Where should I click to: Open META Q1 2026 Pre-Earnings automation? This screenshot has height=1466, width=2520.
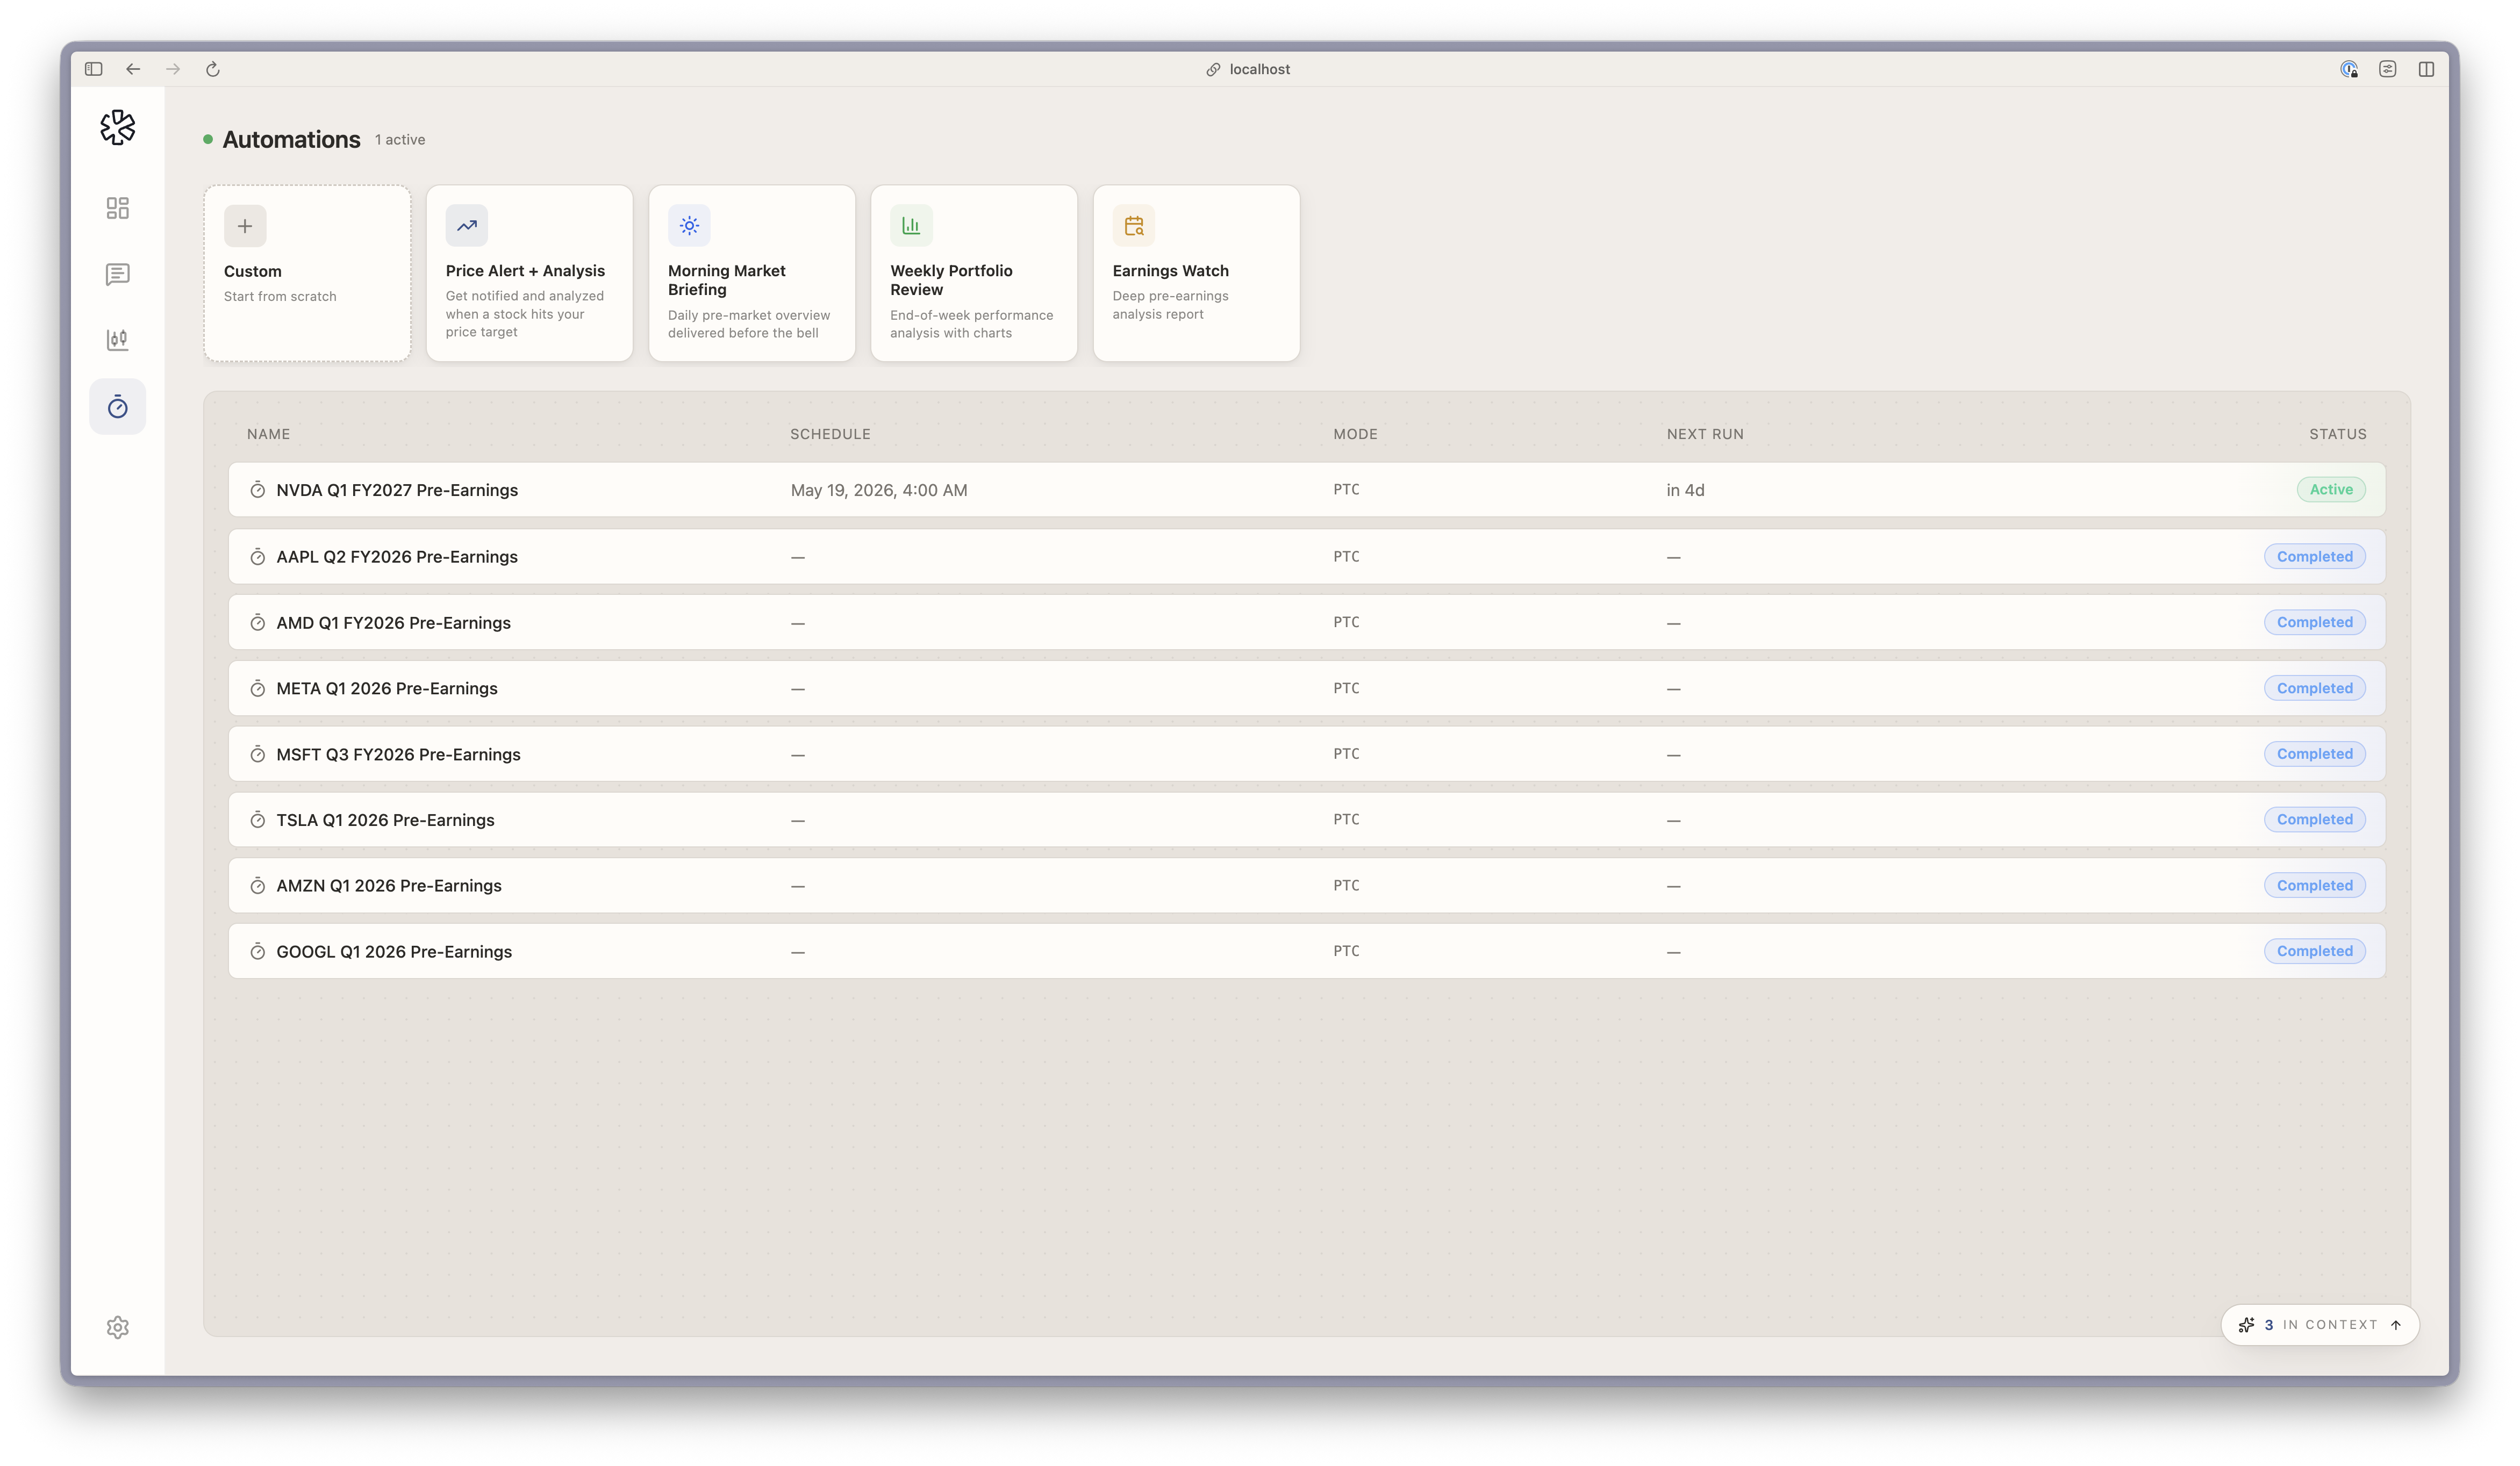tap(1306, 689)
